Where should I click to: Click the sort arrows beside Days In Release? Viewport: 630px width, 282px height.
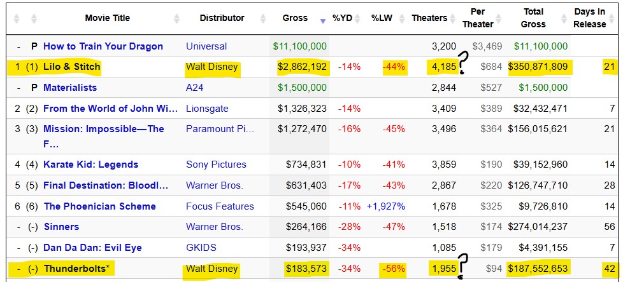pyautogui.click(x=612, y=19)
